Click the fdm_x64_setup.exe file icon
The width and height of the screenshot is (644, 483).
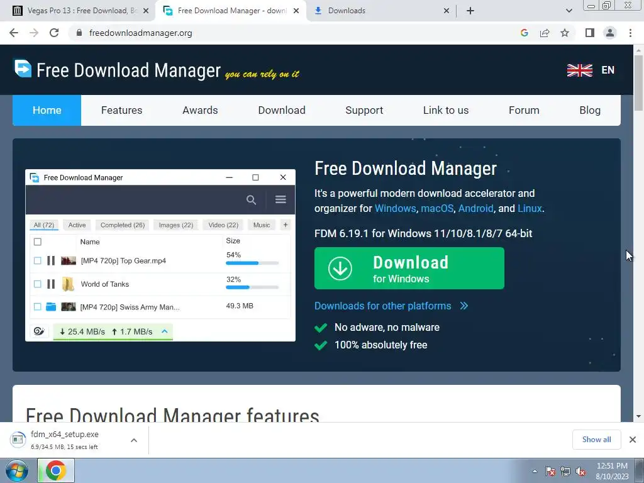(18, 440)
